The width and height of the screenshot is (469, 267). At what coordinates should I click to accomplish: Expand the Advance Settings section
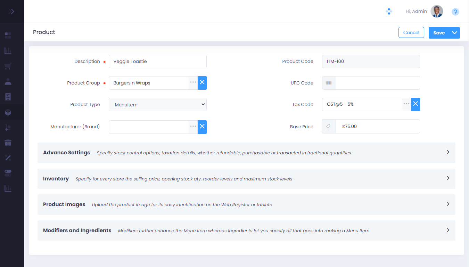point(448,152)
